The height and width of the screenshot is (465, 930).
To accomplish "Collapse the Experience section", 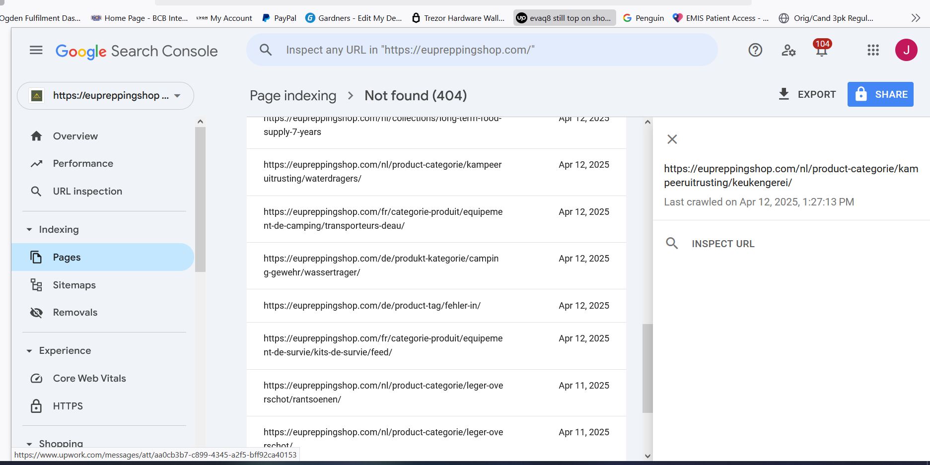I will [x=29, y=350].
